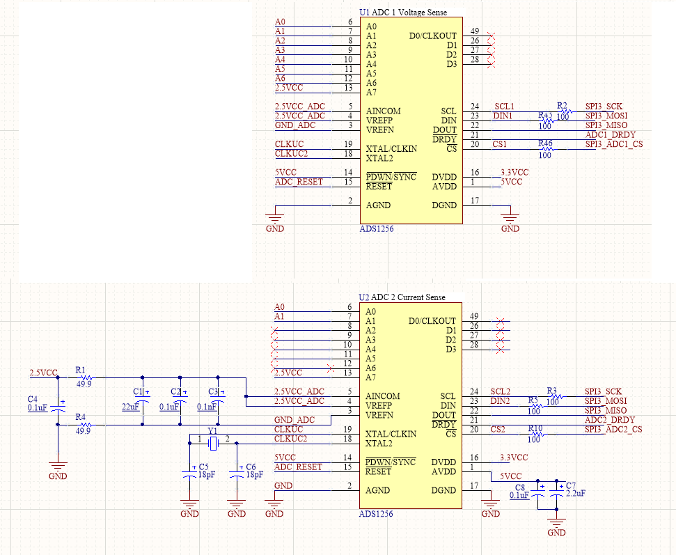Click the DIN2 net label
Screen dimensions: 676x555
tap(500, 400)
